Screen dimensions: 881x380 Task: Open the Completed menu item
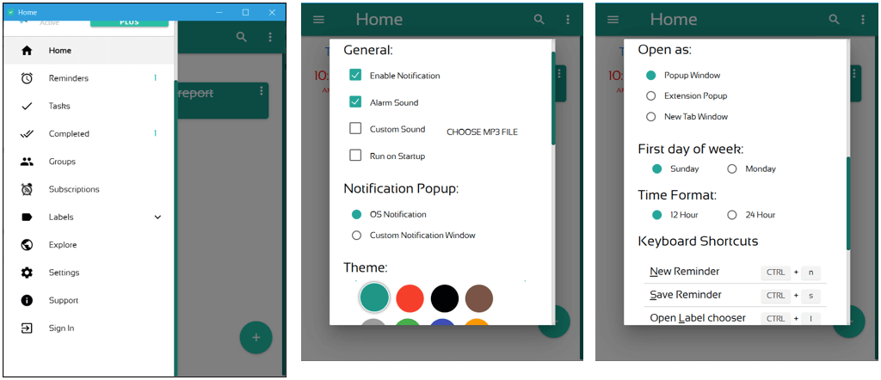[69, 134]
